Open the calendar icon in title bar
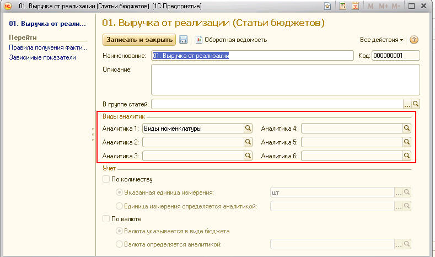 pos(356,6)
